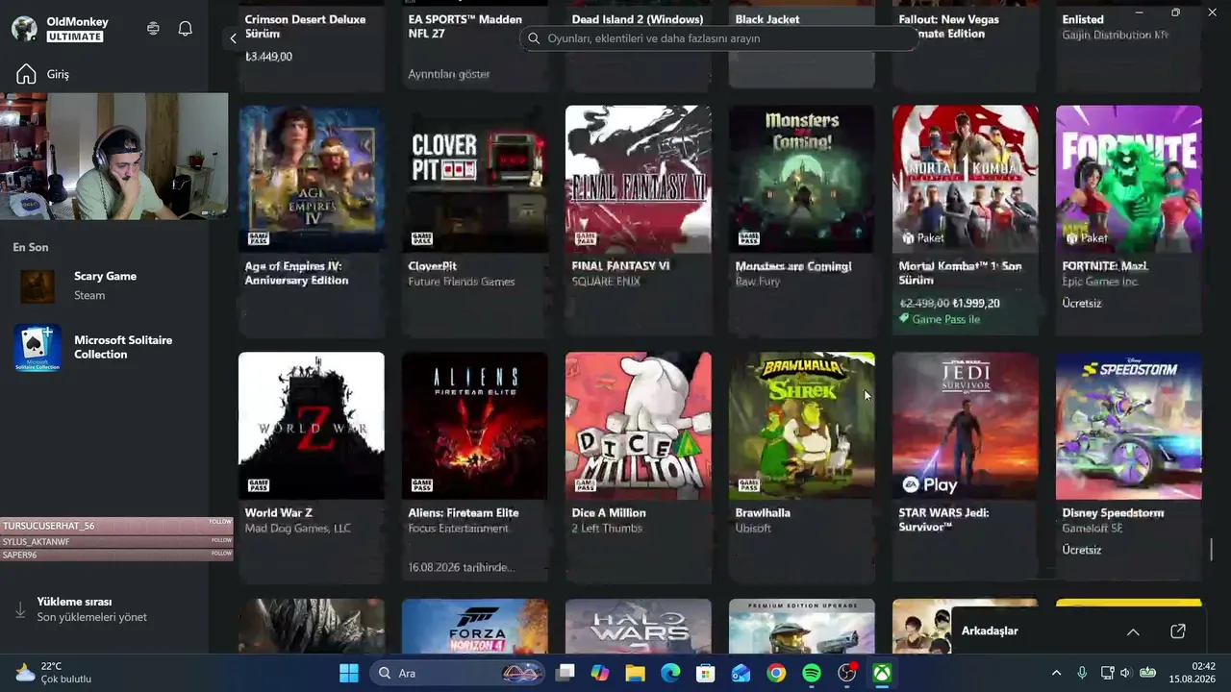The height and width of the screenshot is (692, 1231).
Task: Click the ₺3.449,00 price
Action: click(268, 57)
